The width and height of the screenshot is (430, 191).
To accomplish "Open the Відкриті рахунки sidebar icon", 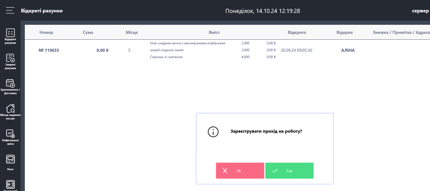I will 10,33.
